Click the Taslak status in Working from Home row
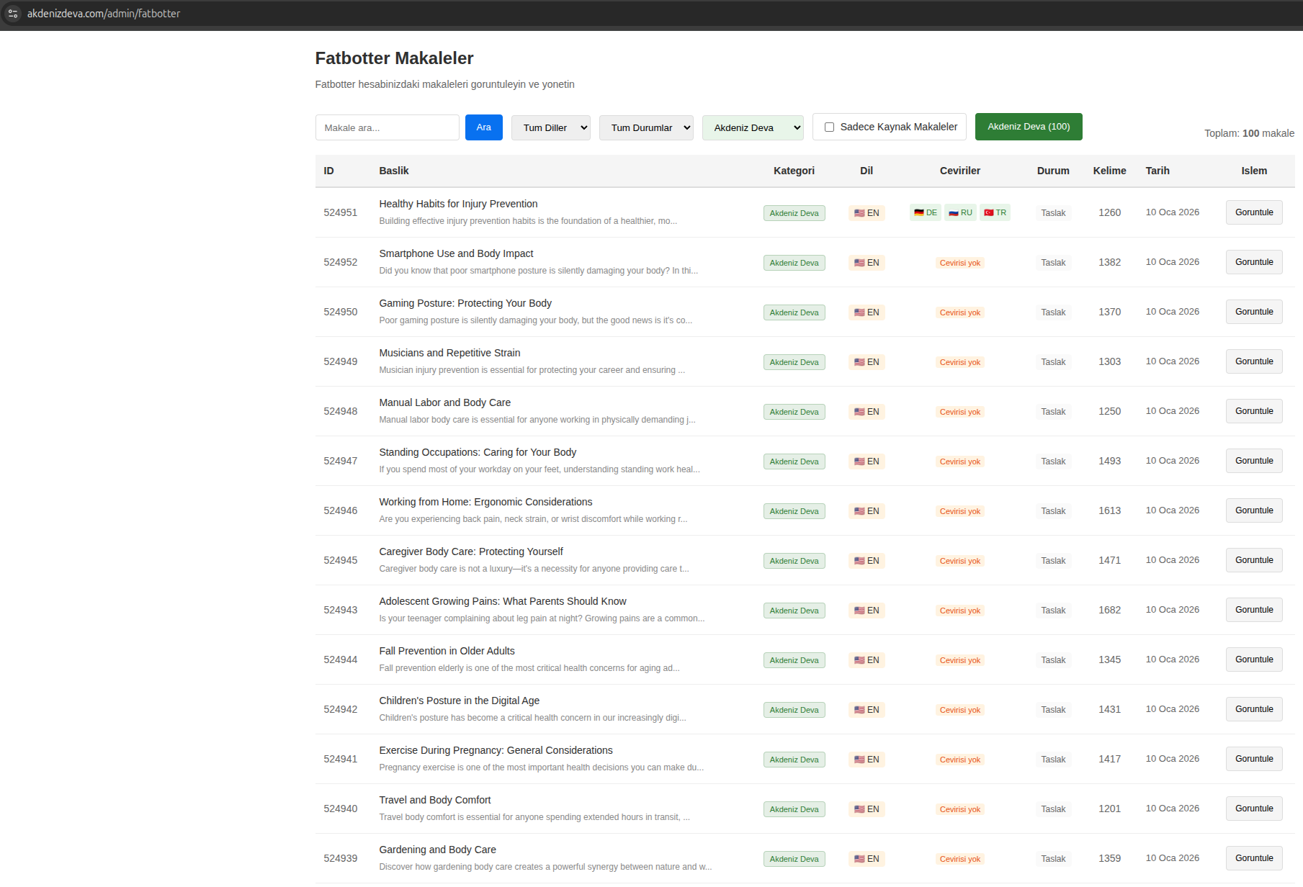 point(1053,511)
